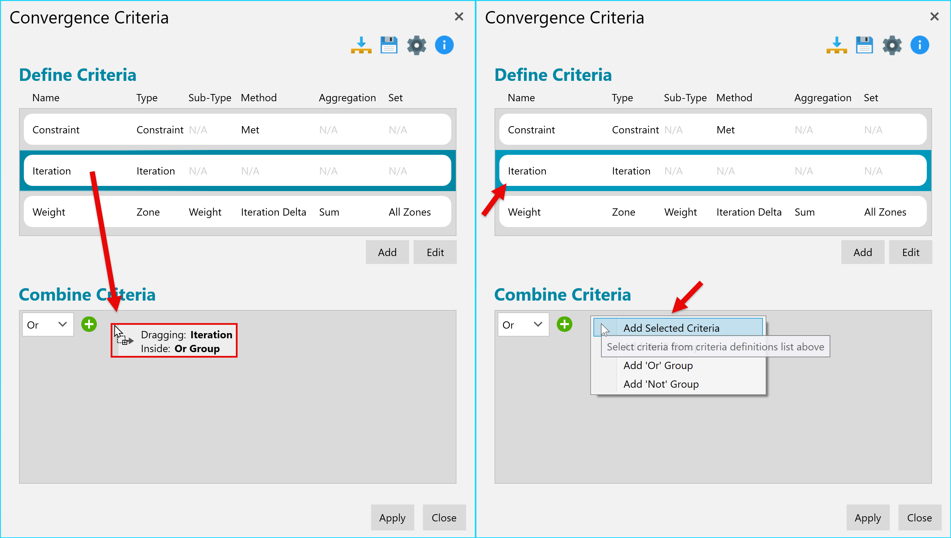Viewport: 951px width, 538px height.
Task: Click 'Iteration Delta' method cell in left dialog
Action: coord(274,212)
